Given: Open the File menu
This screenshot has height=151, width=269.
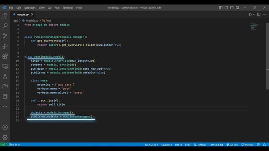Looking at the screenshot, I should tap(11, 8).
